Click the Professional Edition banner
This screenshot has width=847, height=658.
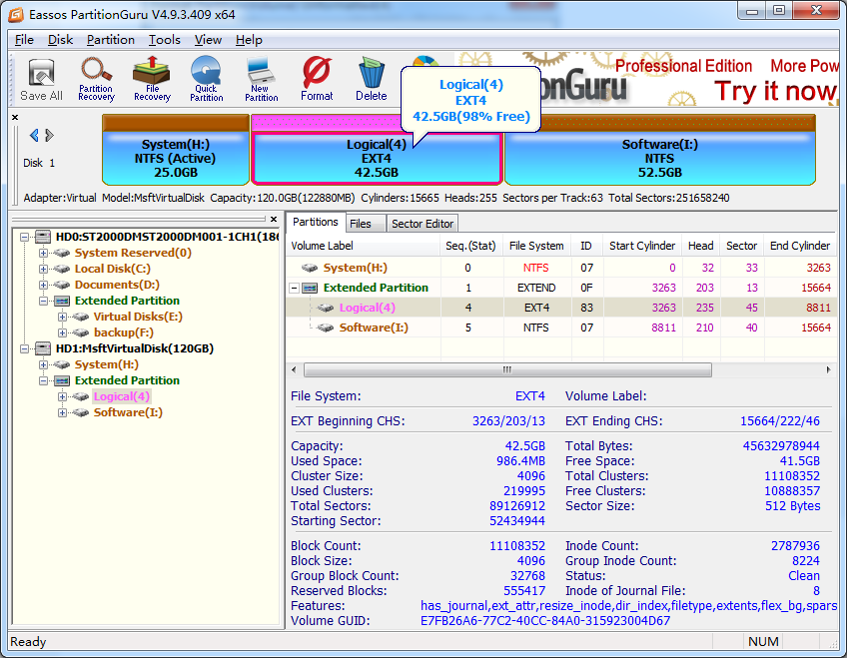coord(683,66)
